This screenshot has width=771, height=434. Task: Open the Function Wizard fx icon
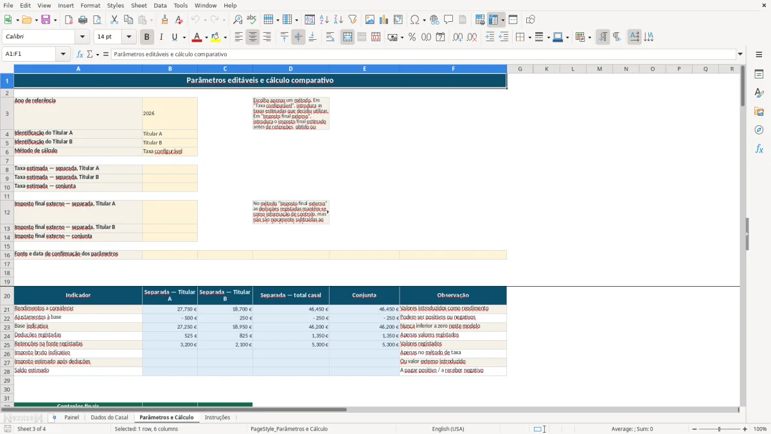[80, 54]
